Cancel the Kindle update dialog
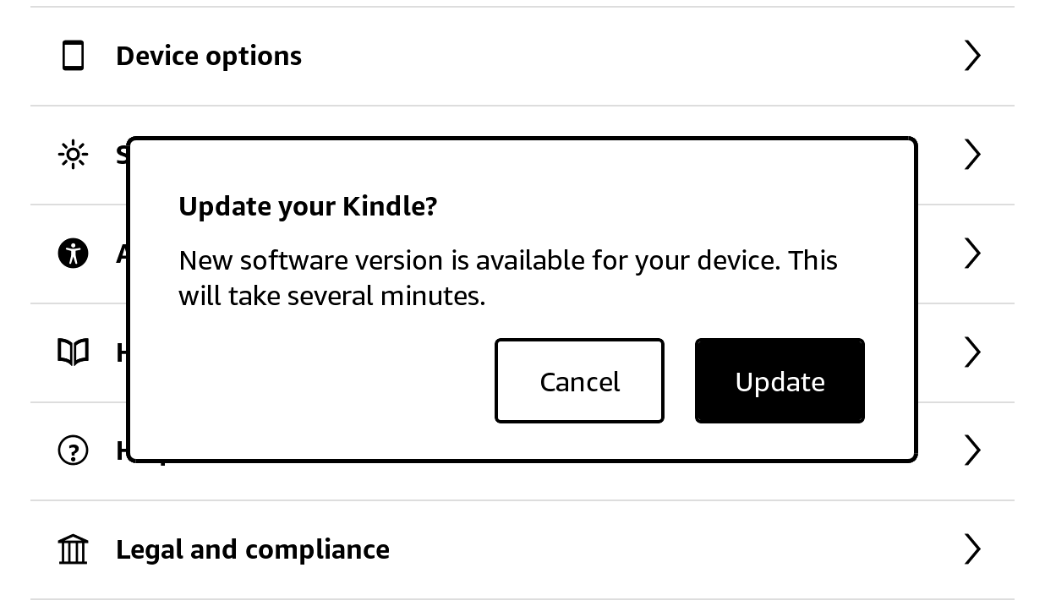Image resolution: width=1045 pixels, height=606 pixels. point(579,381)
